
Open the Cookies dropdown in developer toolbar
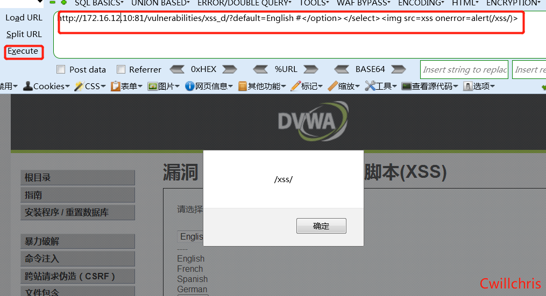46,86
